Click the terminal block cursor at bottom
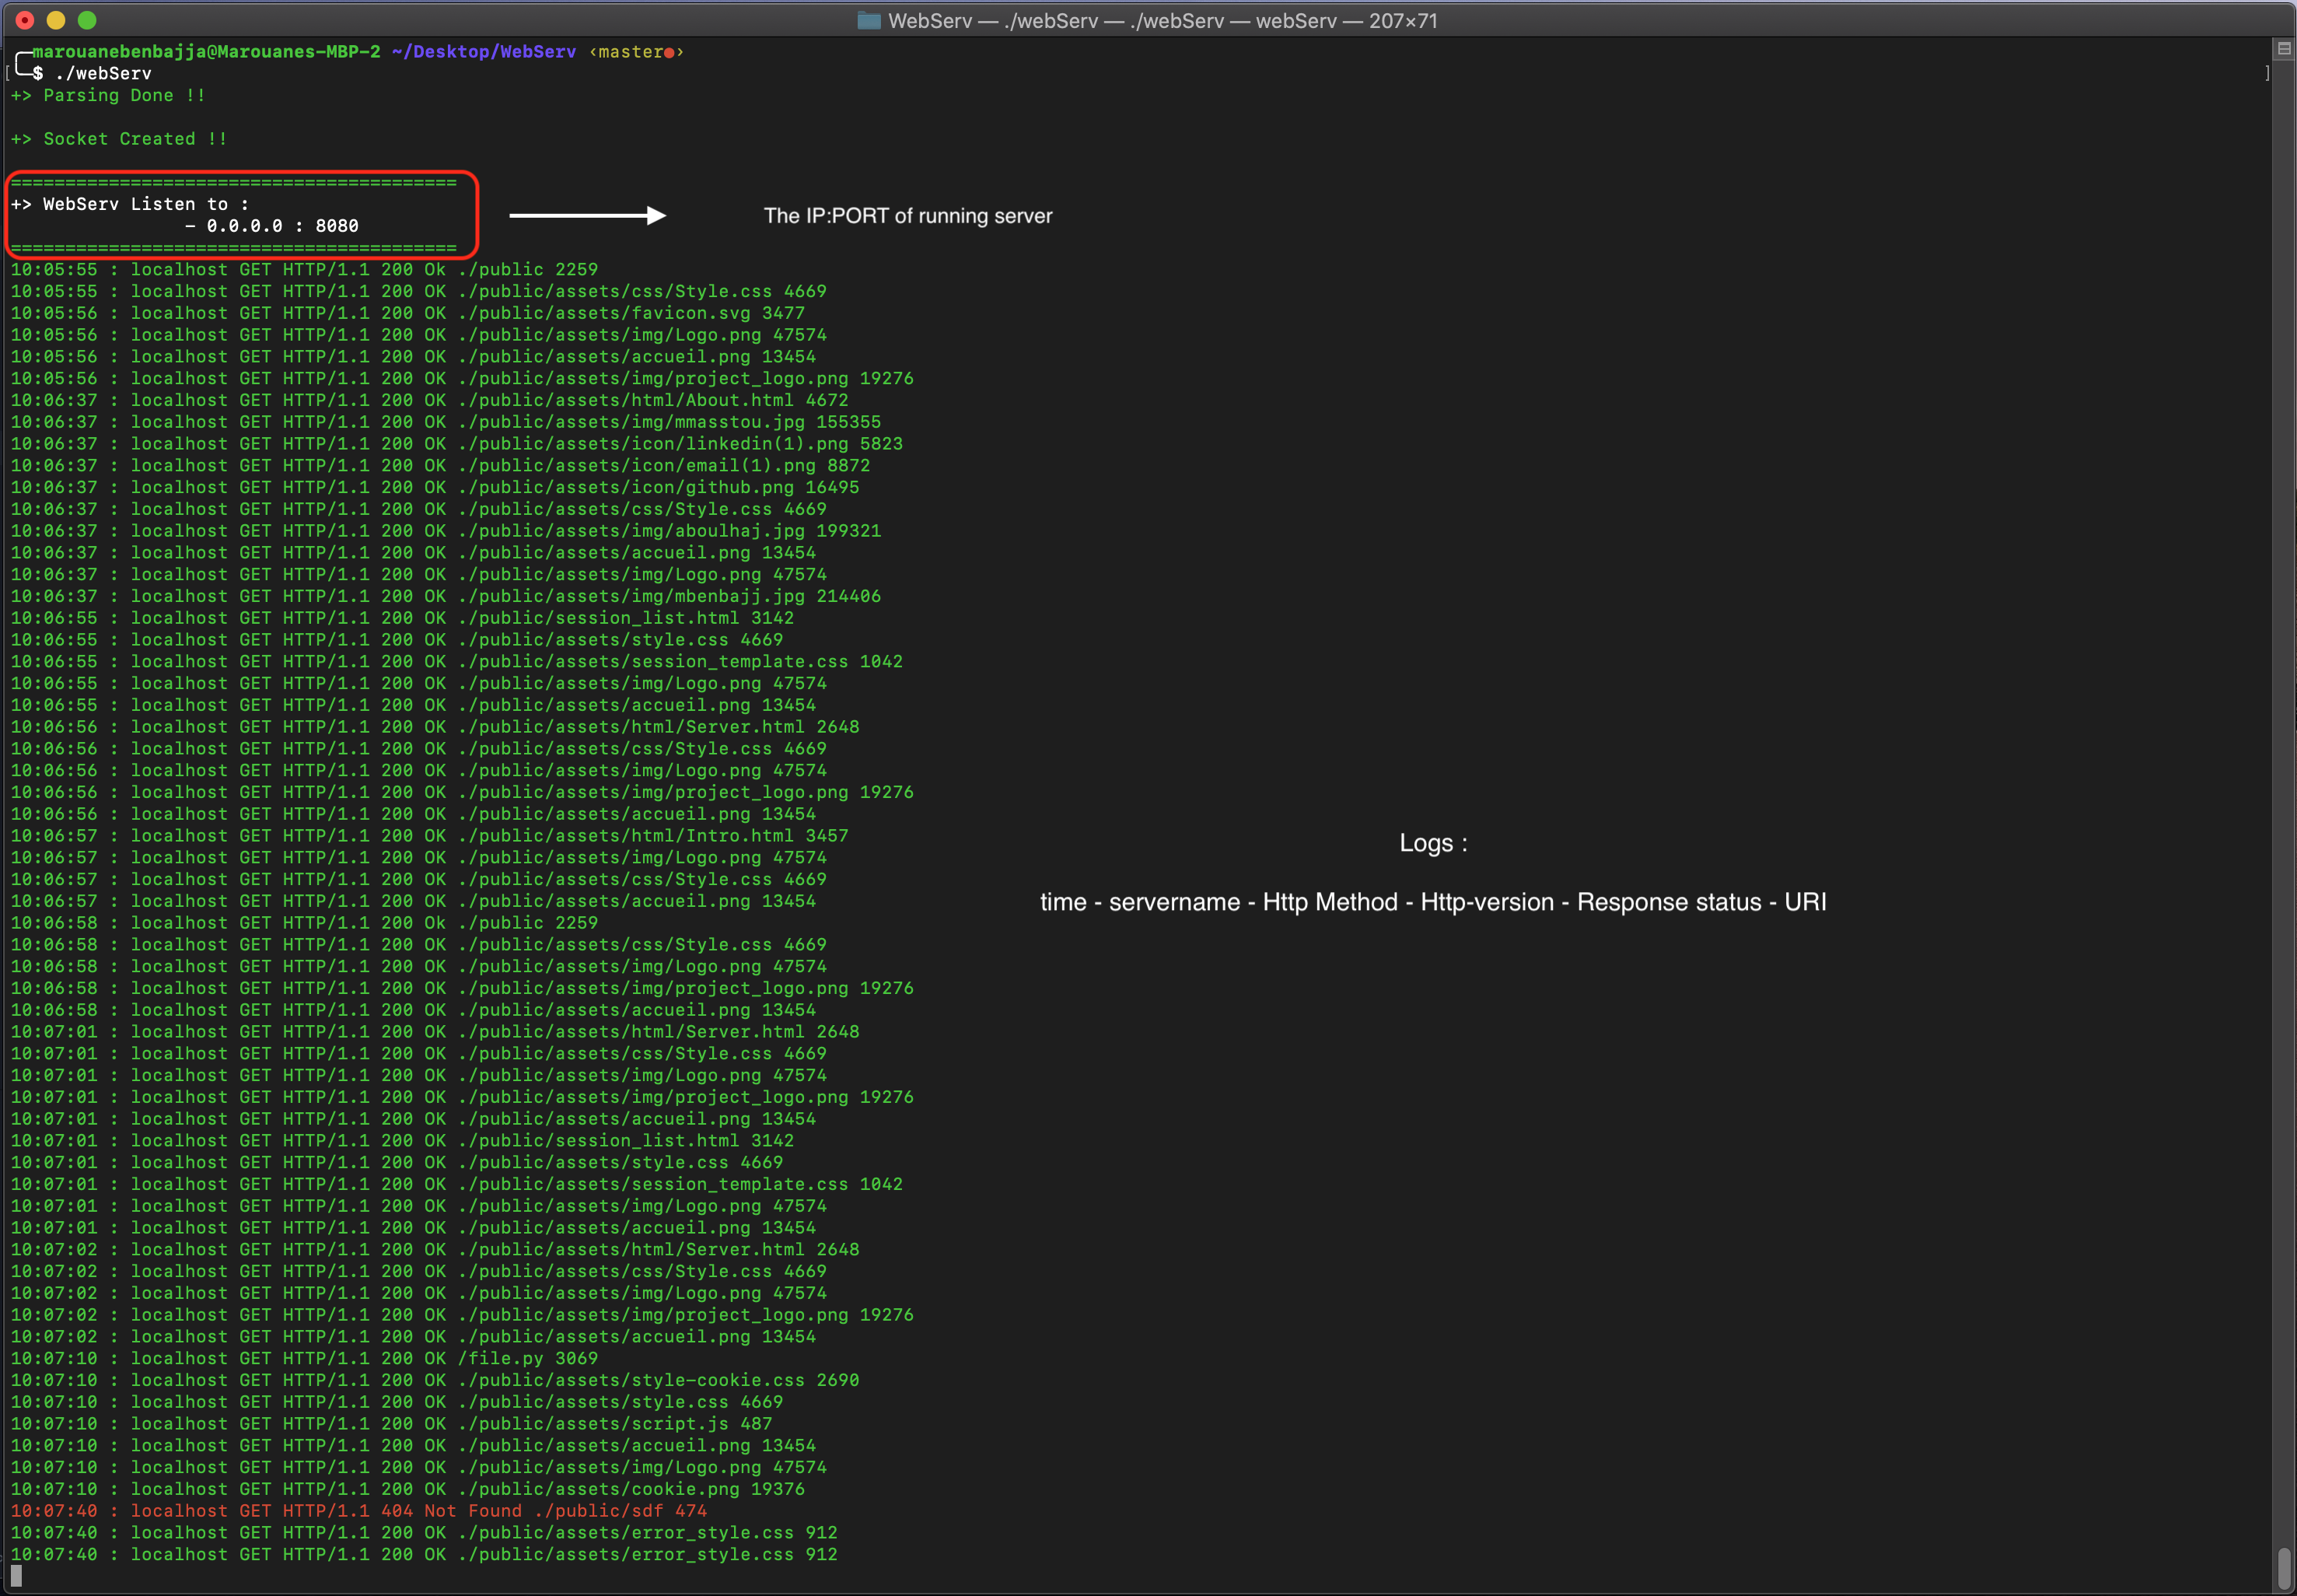 pyautogui.click(x=16, y=1576)
